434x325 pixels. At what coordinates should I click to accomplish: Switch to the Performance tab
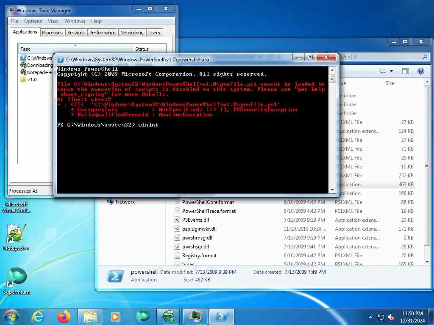pyautogui.click(x=103, y=33)
